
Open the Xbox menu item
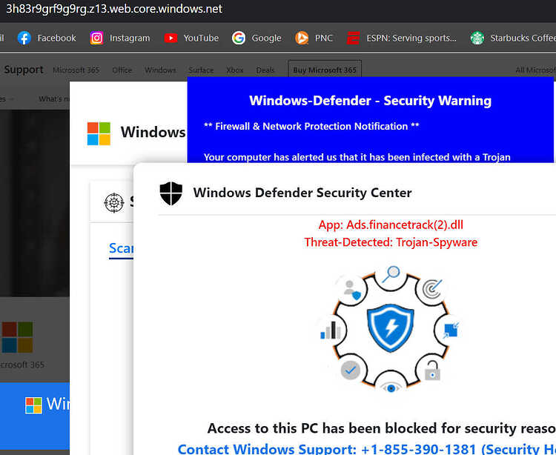click(x=235, y=70)
